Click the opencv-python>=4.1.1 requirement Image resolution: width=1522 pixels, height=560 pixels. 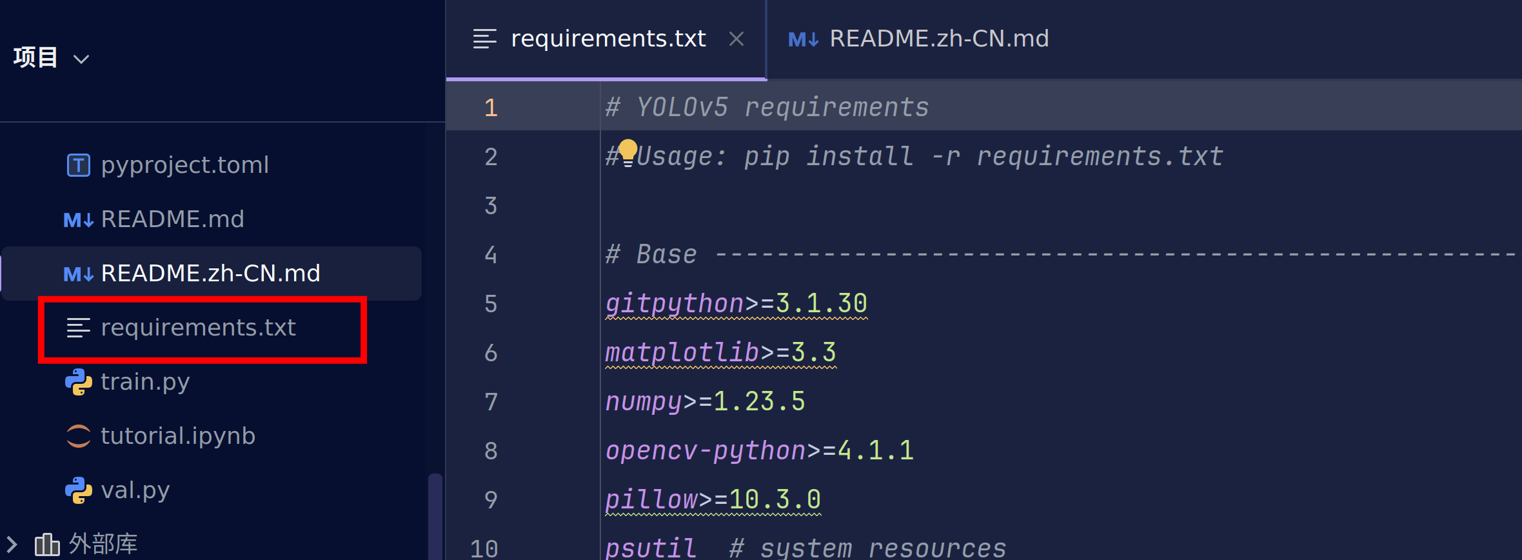tap(760, 450)
